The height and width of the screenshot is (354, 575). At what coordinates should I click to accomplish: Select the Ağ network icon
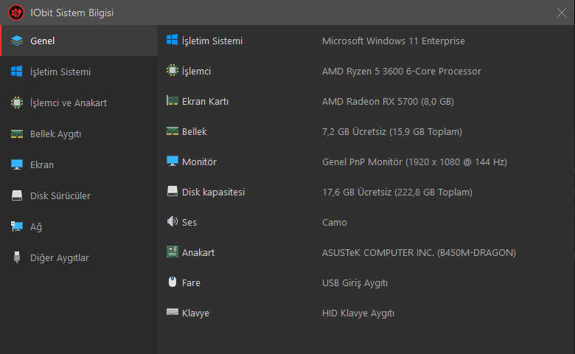pos(17,226)
